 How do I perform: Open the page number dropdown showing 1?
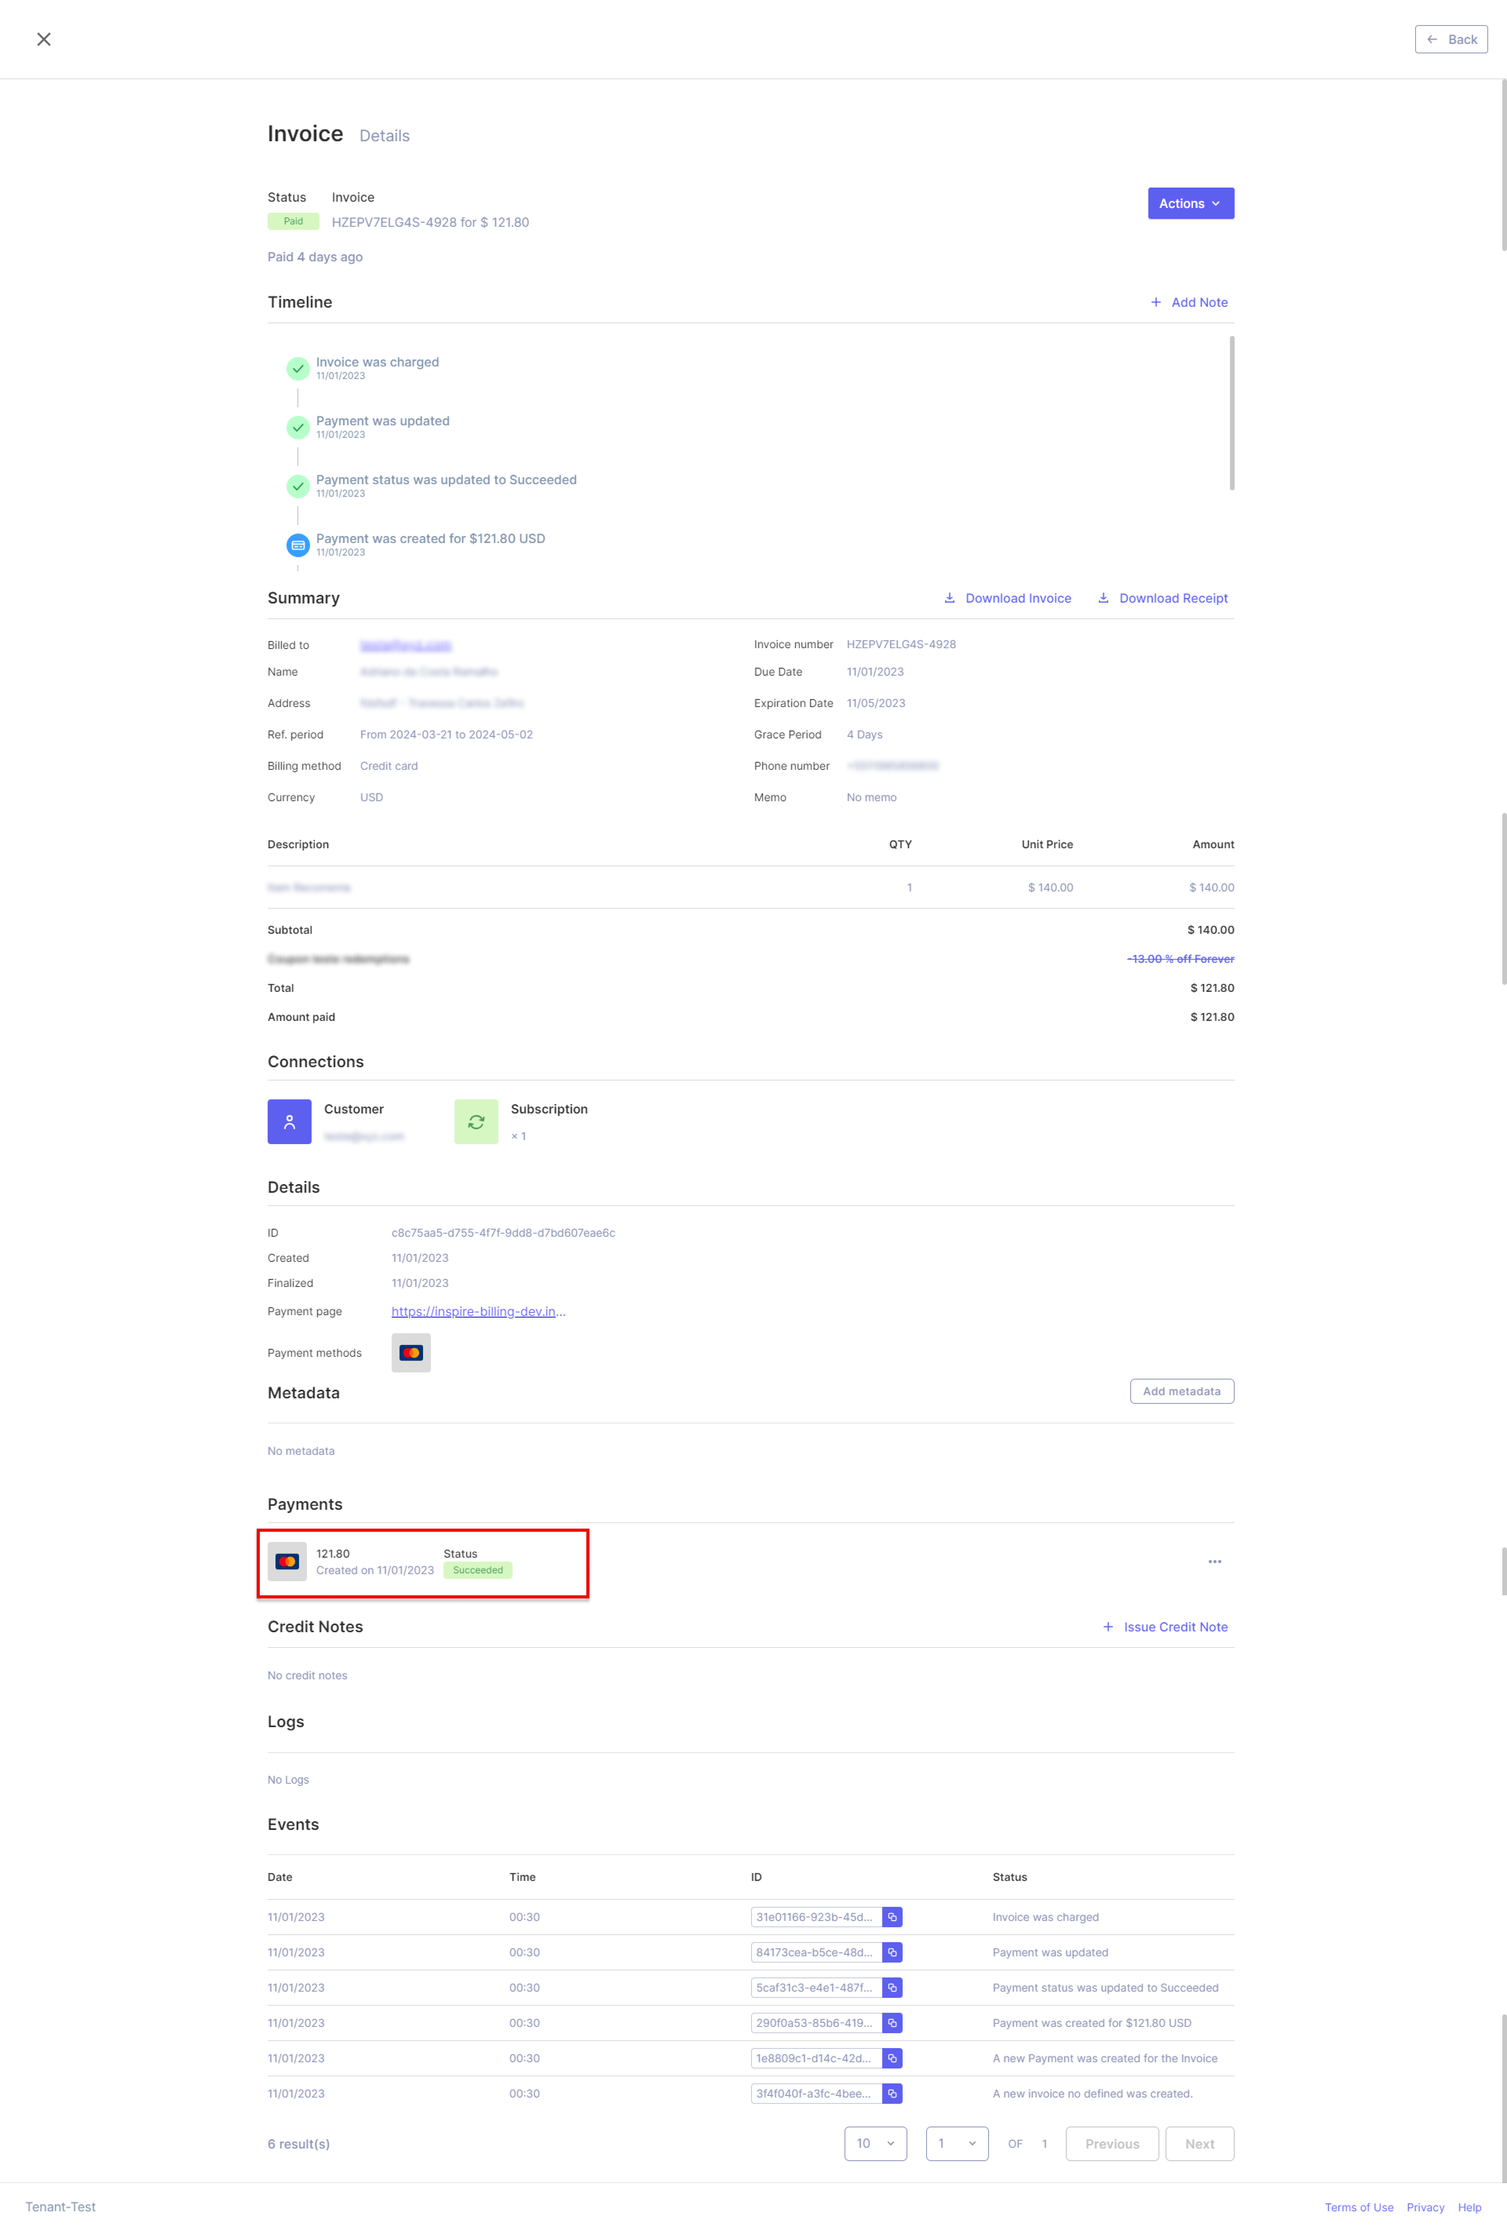957,2144
